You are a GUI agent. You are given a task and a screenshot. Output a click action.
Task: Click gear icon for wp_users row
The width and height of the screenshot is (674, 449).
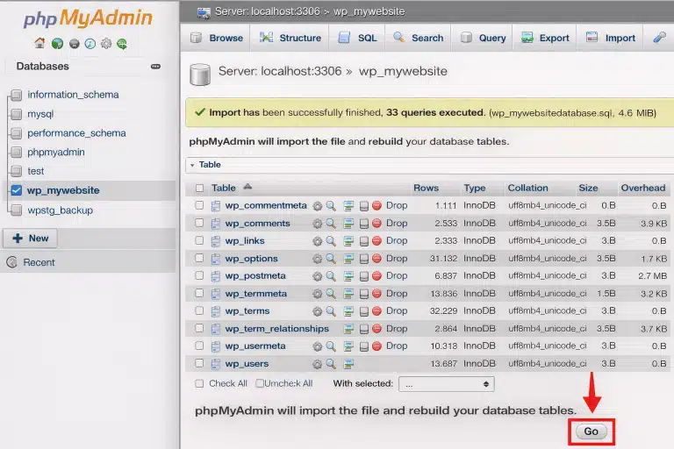coord(317,364)
